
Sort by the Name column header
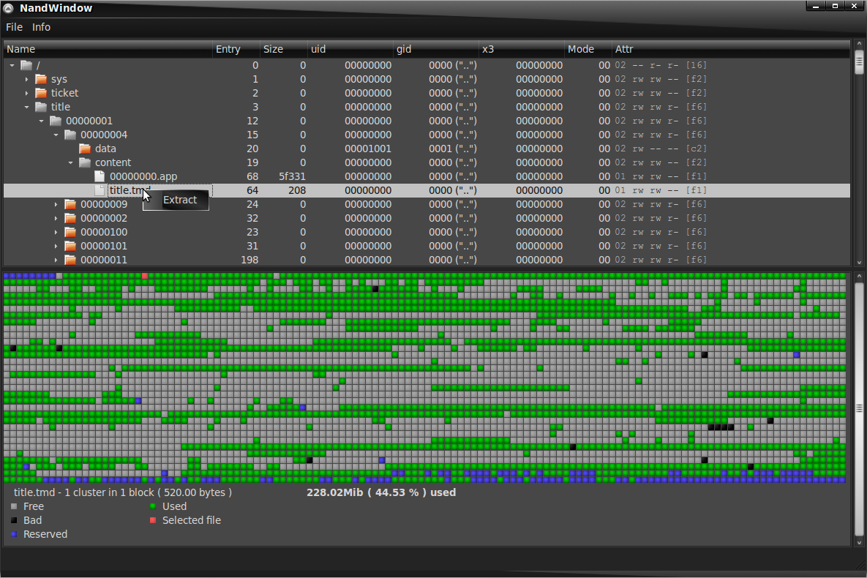(x=108, y=49)
